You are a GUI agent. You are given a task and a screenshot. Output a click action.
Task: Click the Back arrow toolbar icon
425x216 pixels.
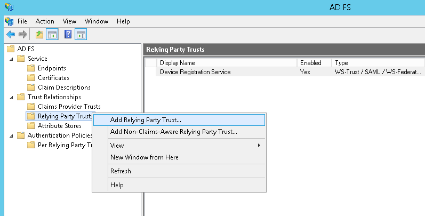pos(11,35)
